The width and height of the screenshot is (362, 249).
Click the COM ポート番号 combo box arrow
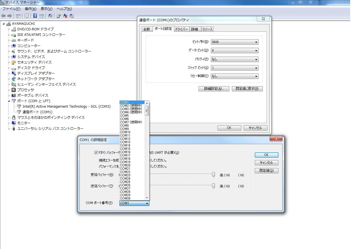[147, 203]
